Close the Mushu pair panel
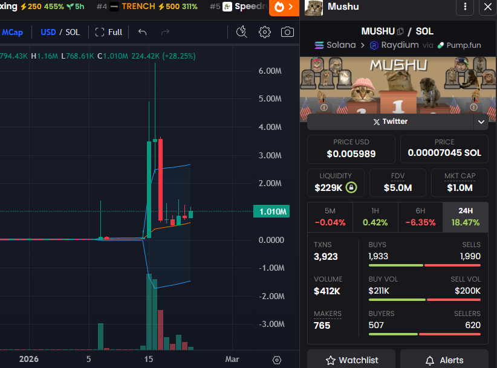Screen dimensions: 497x368 [x=488, y=7]
